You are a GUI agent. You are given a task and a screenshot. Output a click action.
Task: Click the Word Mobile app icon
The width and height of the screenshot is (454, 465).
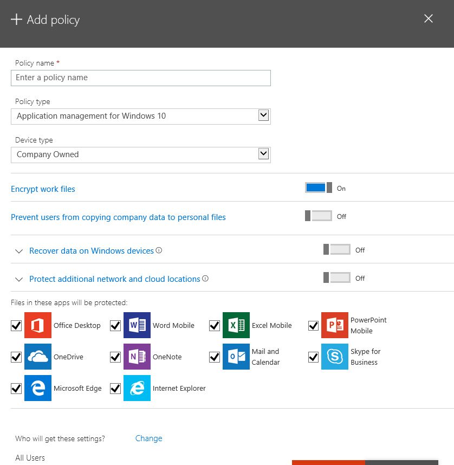(137, 325)
